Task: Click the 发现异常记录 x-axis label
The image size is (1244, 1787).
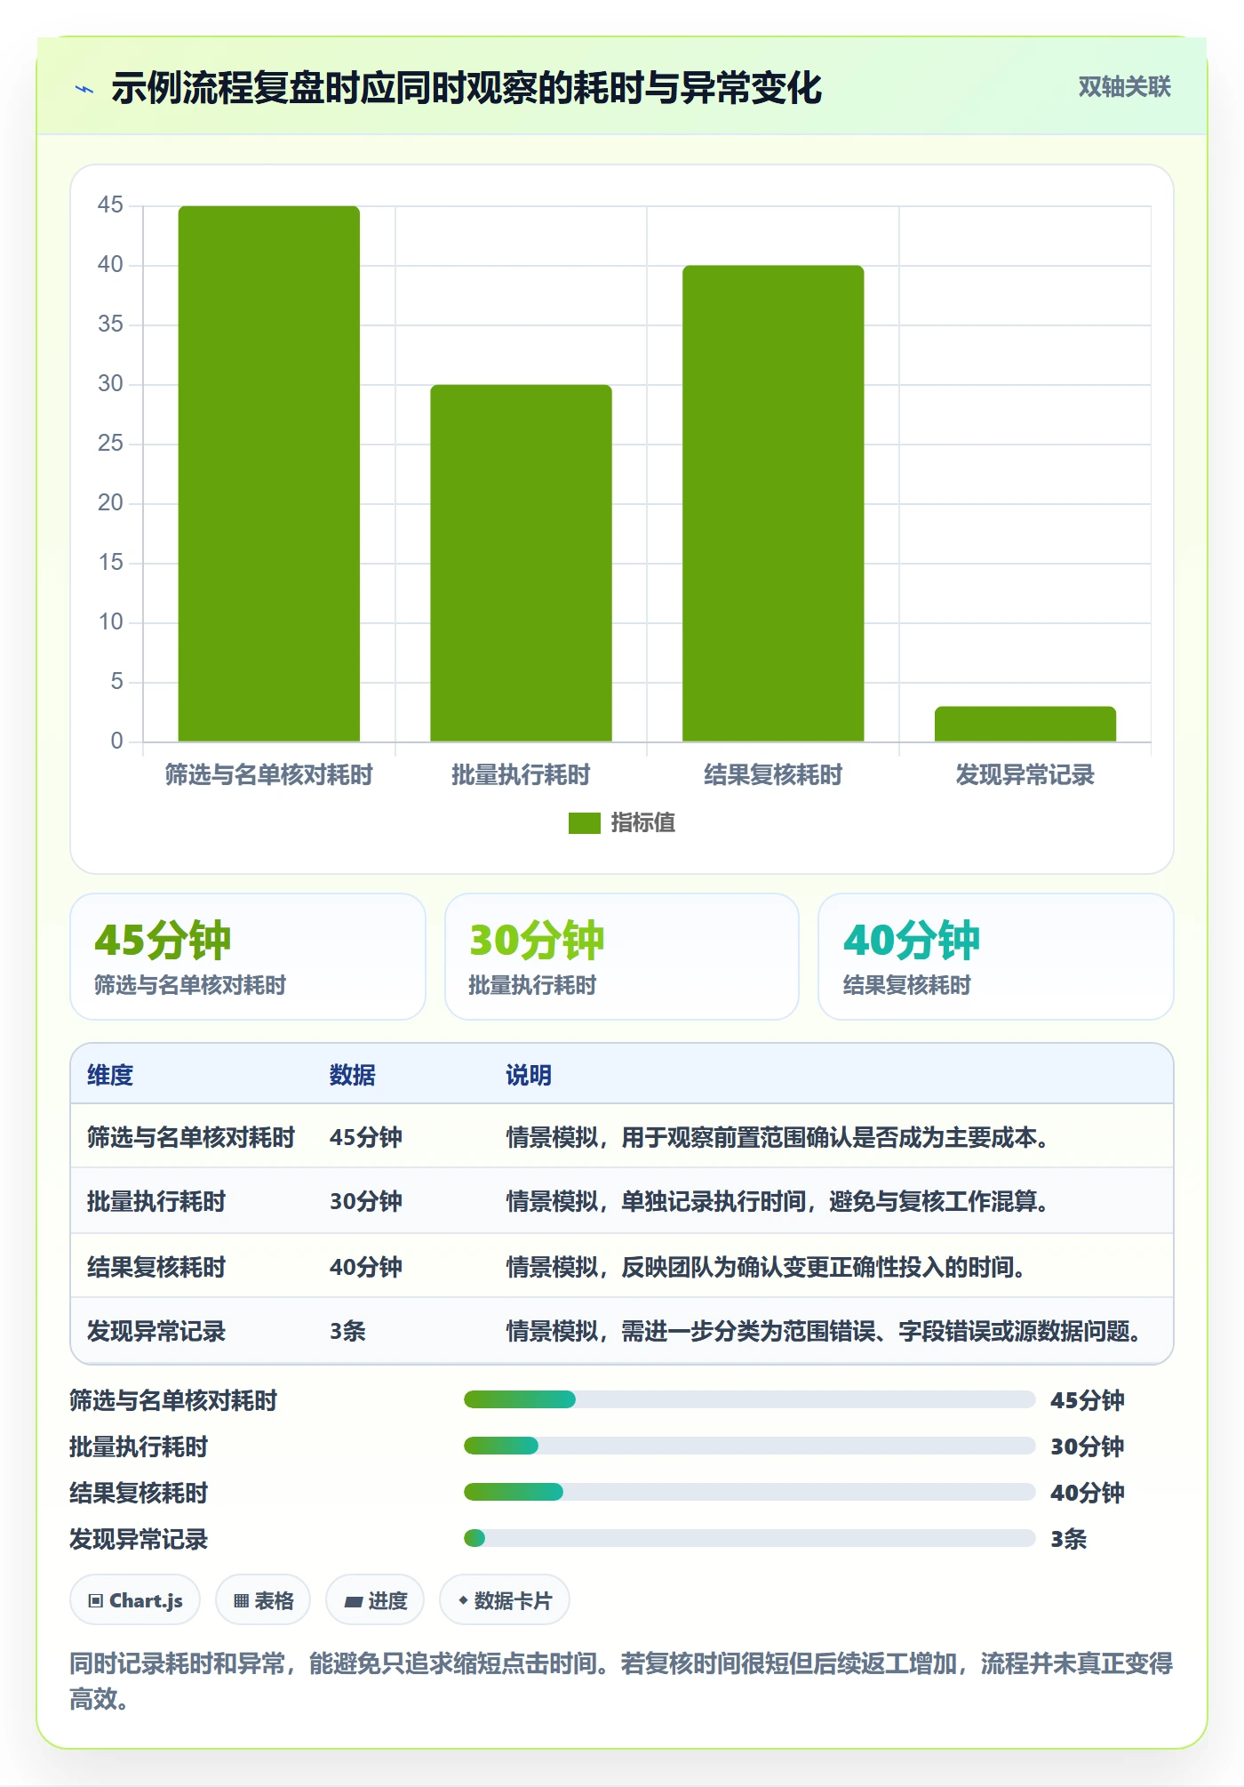Action: pyautogui.click(x=1025, y=775)
